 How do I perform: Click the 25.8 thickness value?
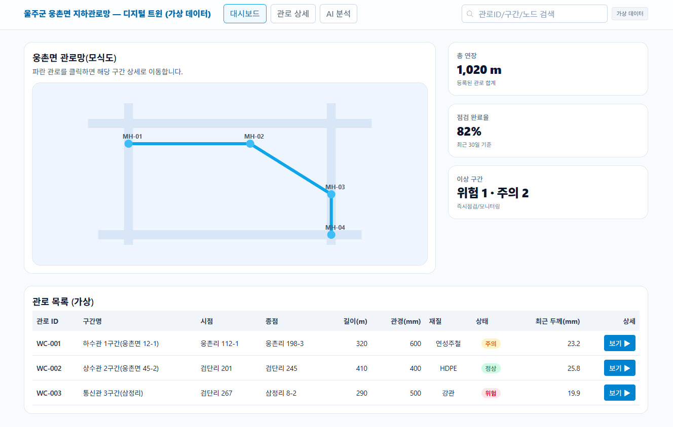[x=574, y=368]
